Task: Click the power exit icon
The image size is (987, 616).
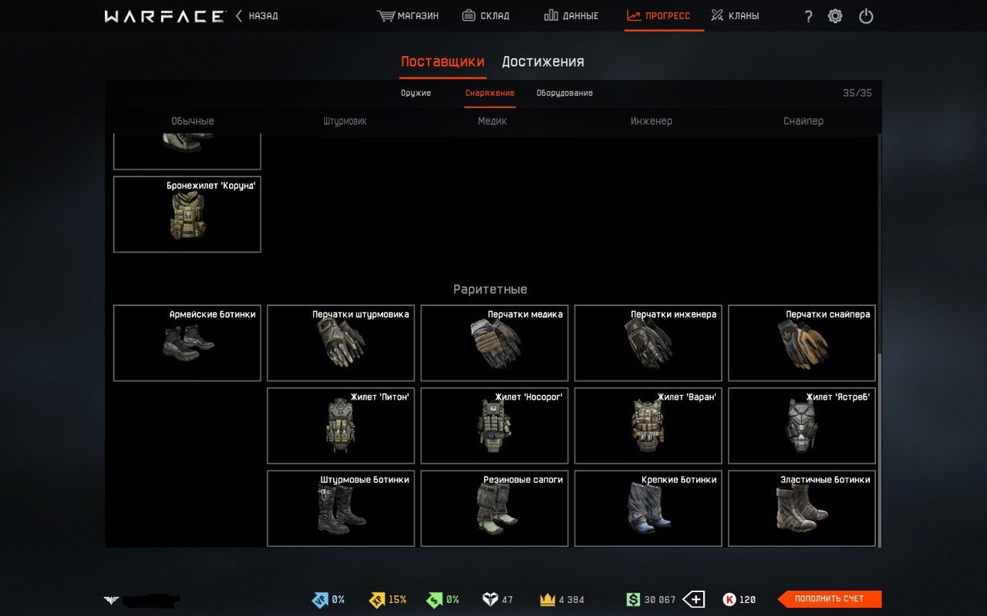Action: [866, 16]
